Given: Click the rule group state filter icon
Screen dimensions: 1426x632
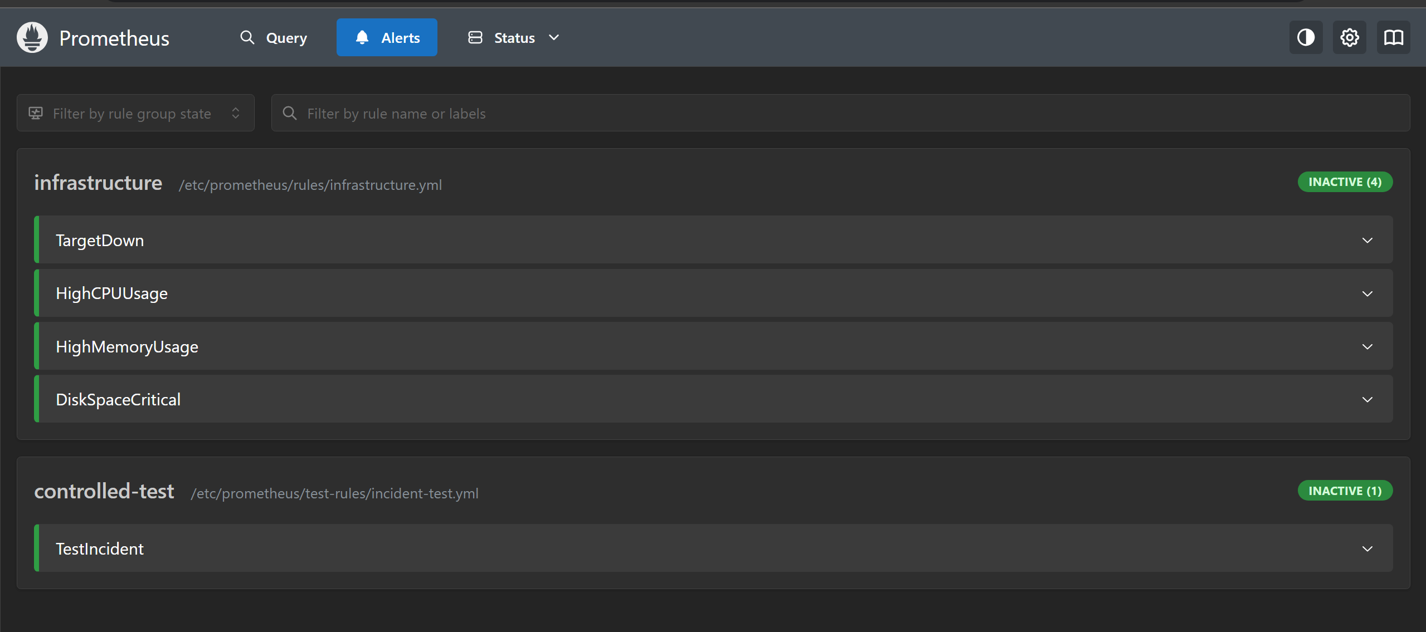Looking at the screenshot, I should point(36,113).
